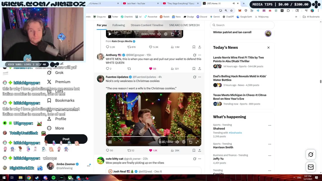
Task: Repost Anthony's WHITE MEN post
Action: (x=129, y=69)
